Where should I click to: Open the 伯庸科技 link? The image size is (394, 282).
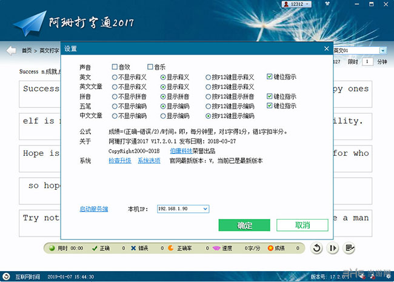pos(181,151)
